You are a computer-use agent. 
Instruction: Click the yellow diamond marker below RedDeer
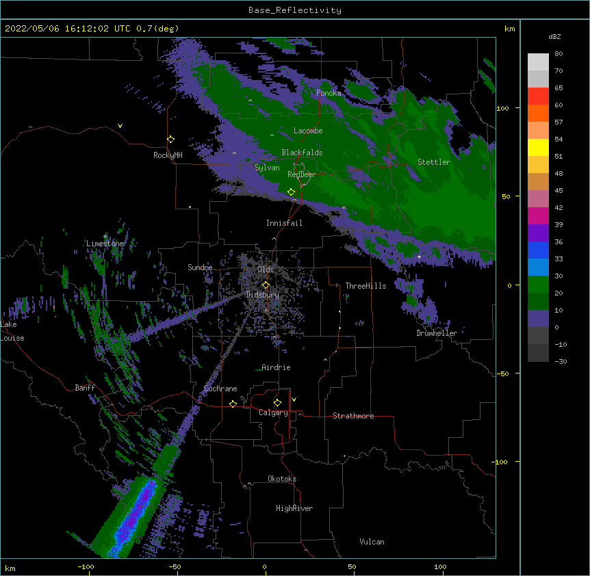291,192
